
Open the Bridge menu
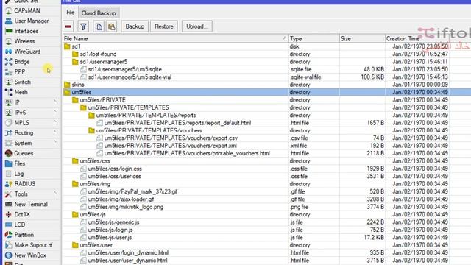pyautogui.click(x=22, y=62)
